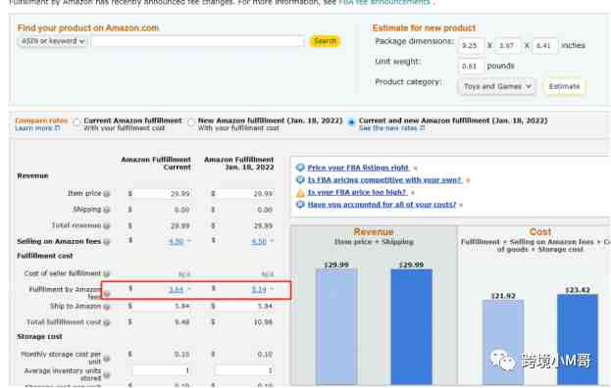Open the Price your FBA listings right link

358,168
